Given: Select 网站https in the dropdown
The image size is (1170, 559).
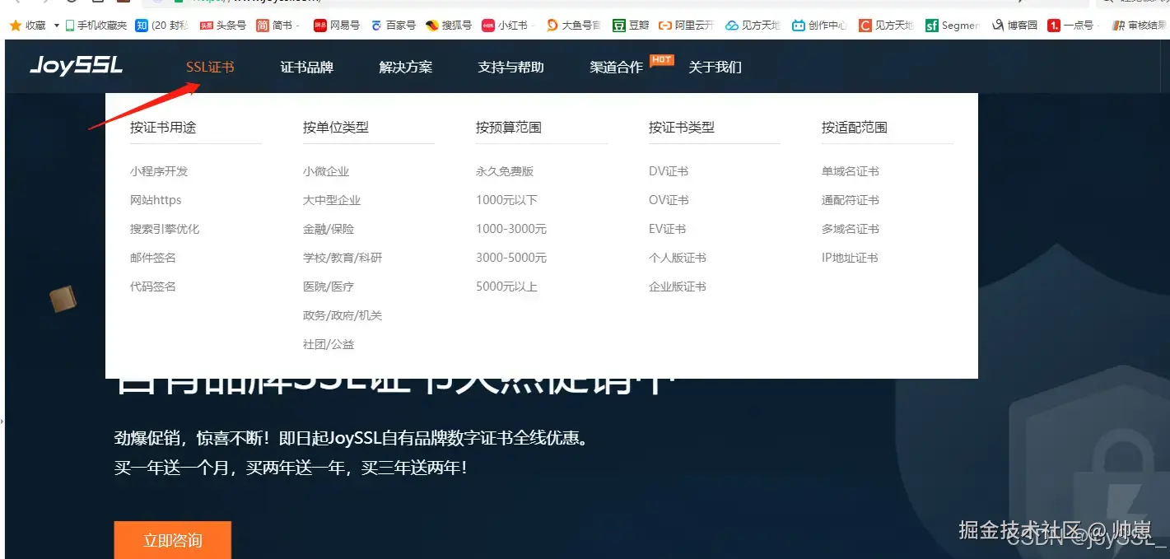Looking at the screenshot, I should [x=156, y=200].
